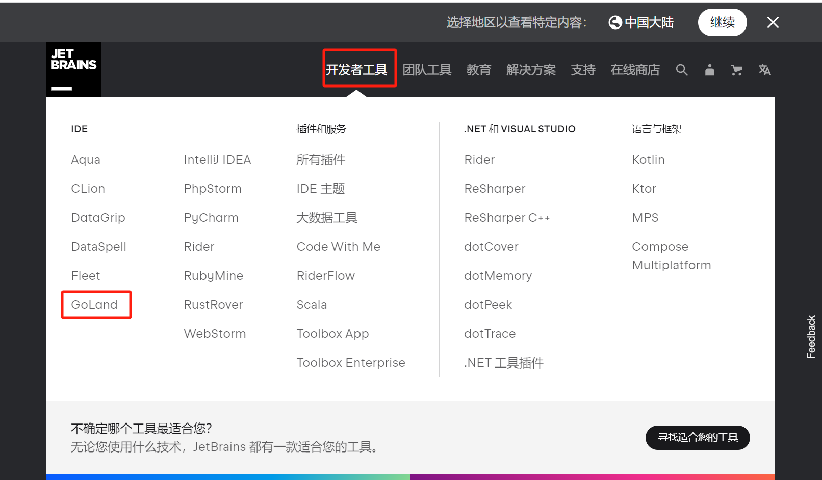822x480 pixels.
Task: Open the DataGrip link
Action: [x=98, y=218]
